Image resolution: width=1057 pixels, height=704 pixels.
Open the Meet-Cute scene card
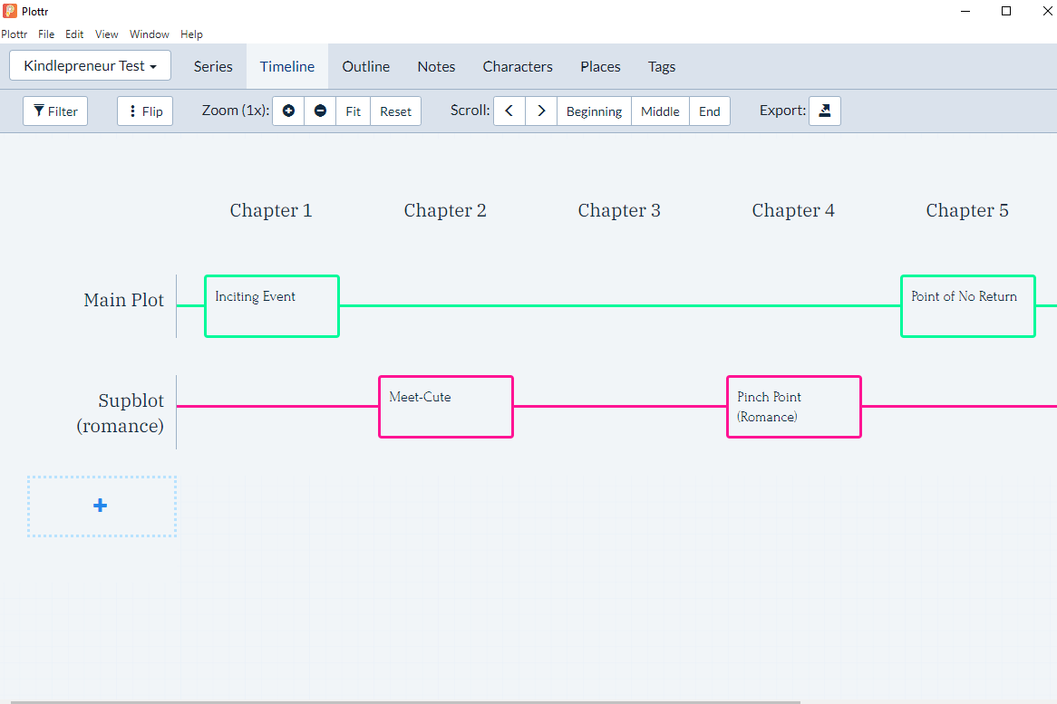(x=445, y=406)
